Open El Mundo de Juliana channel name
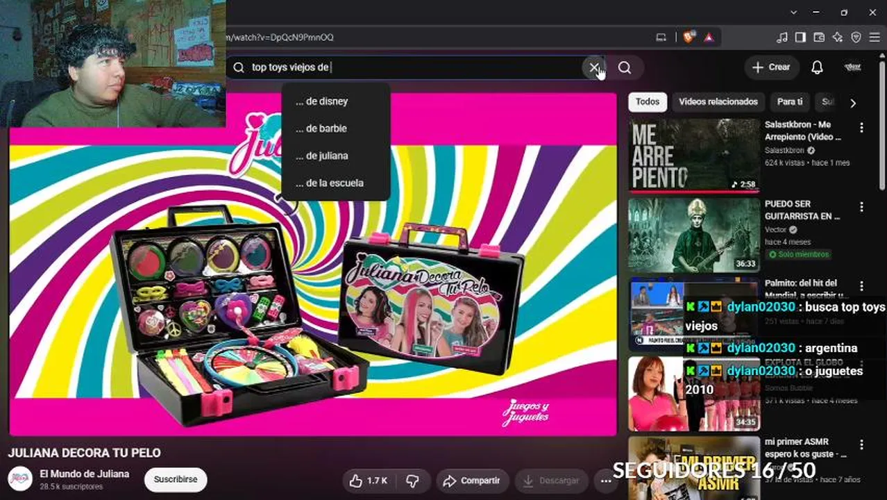Image resolution: width=887 pixels, height=500 pixels. (x=85, y=474)
